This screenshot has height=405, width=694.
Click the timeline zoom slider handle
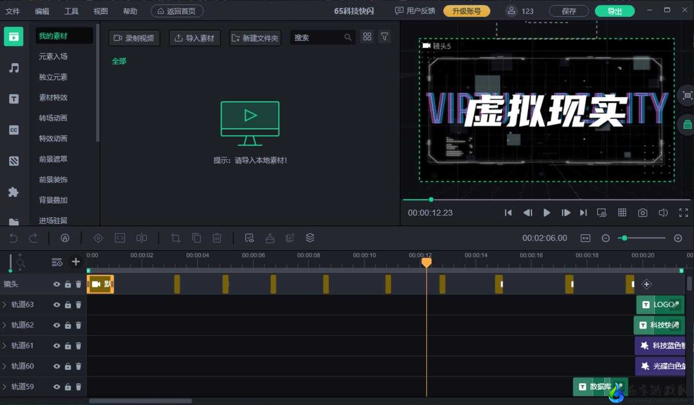tap(624, 238)
